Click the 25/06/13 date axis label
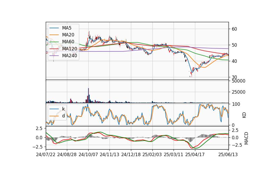254x182 pixels. point(228,155)
